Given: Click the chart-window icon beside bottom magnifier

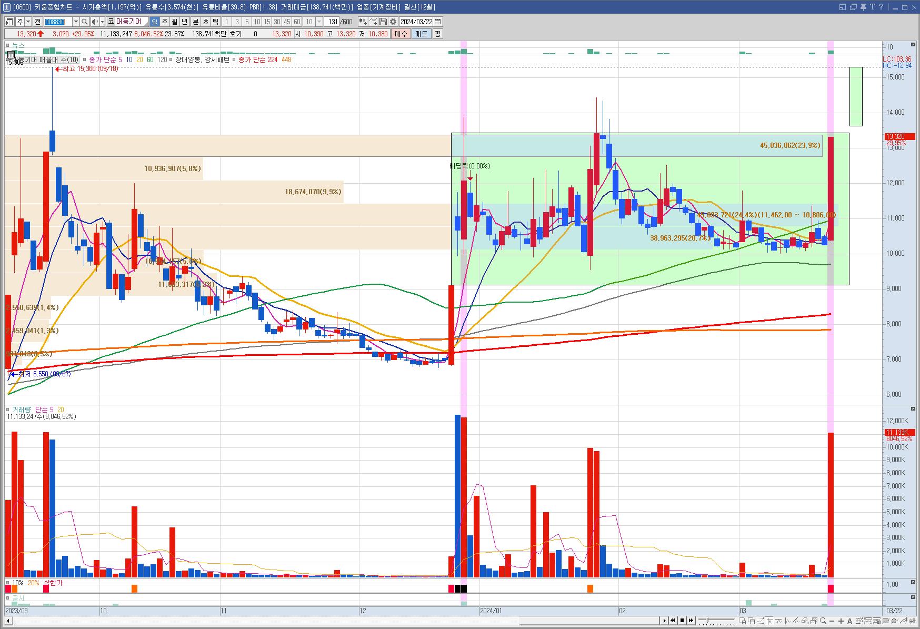Looking at the screenshot, I should [x=814, y=621].
